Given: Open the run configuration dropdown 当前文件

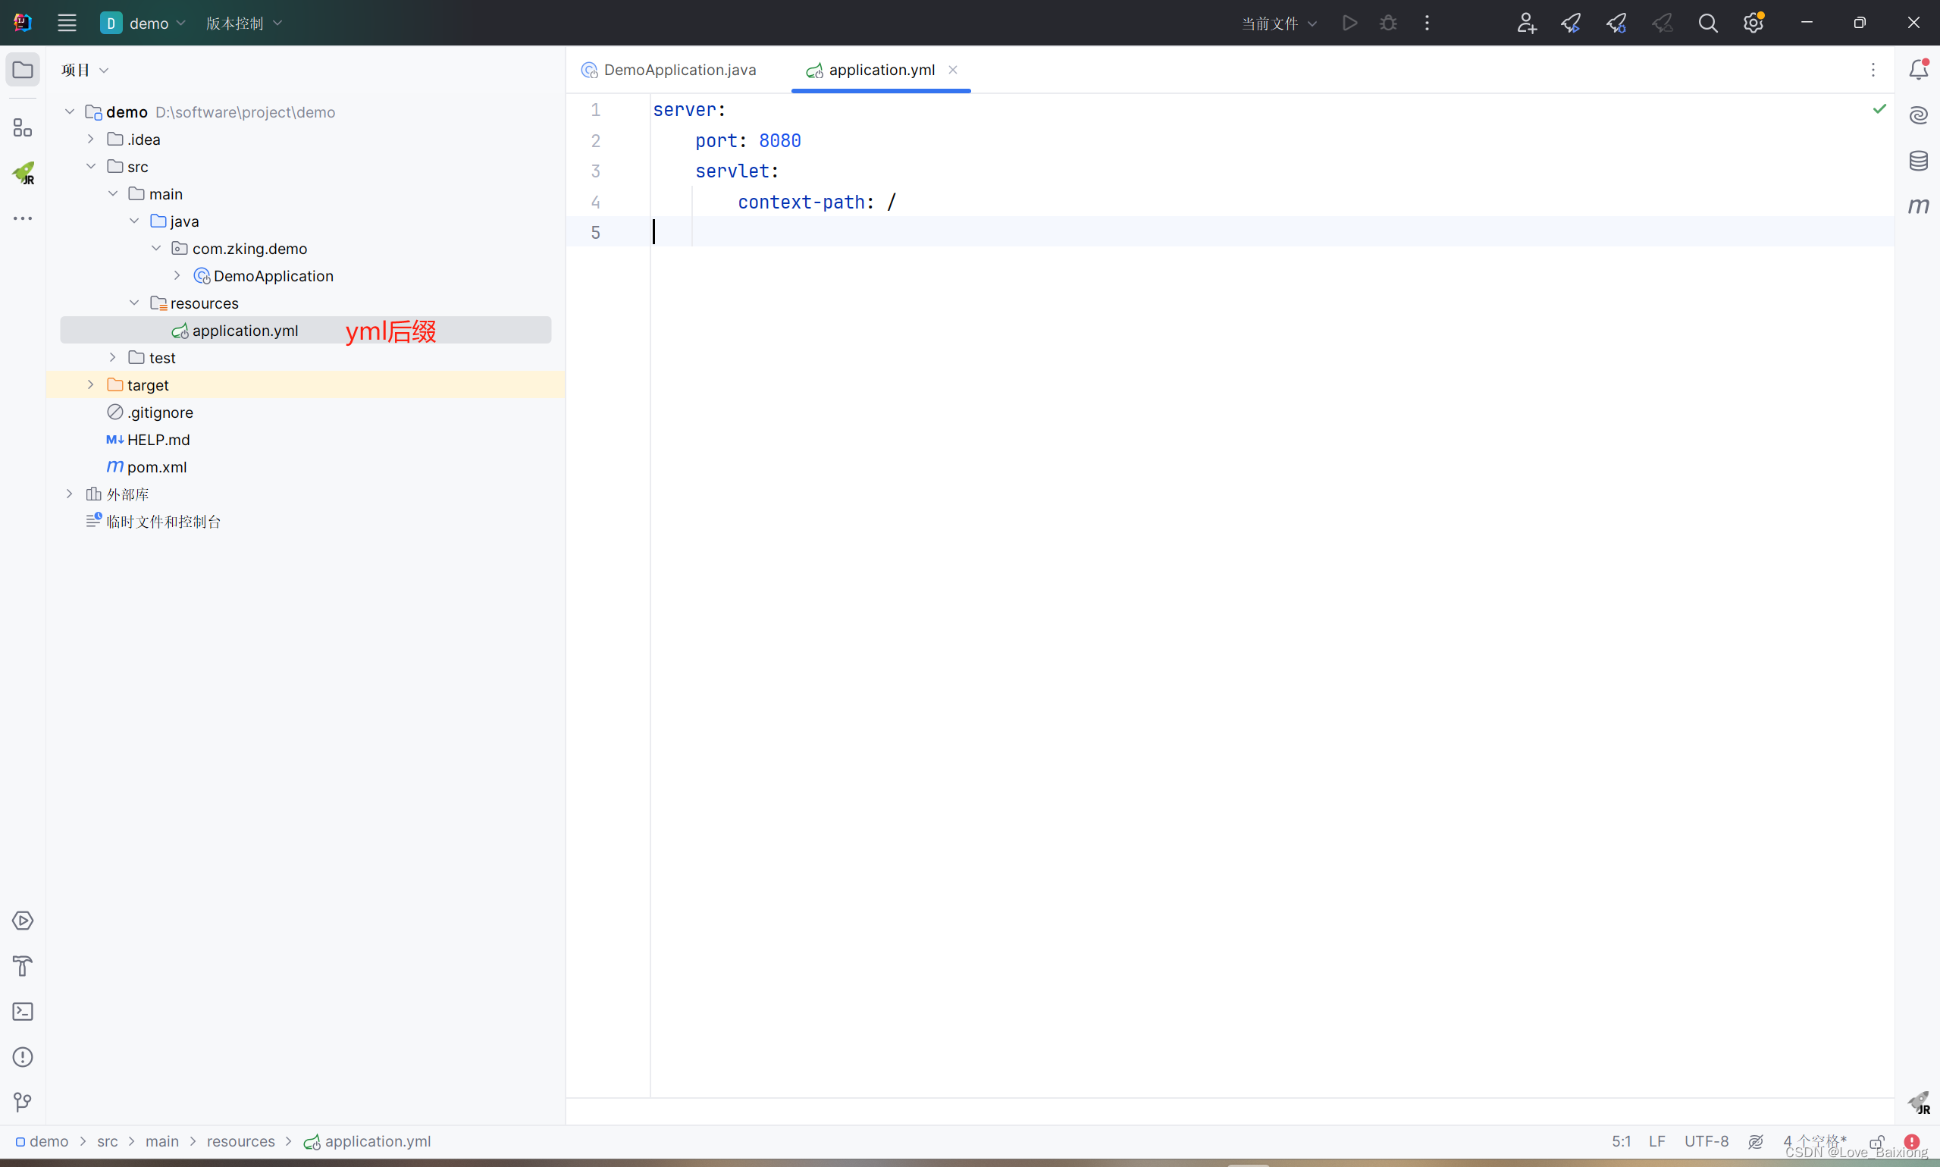Looking at the screenshot, I should tap(1278, 23).
